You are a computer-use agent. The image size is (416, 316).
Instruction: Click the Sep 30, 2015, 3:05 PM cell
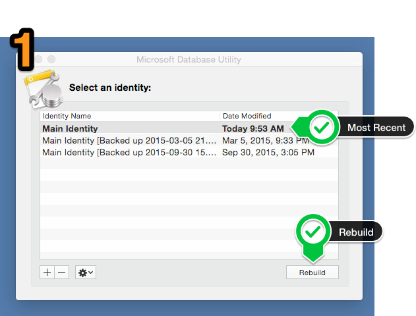click(268, 152)
